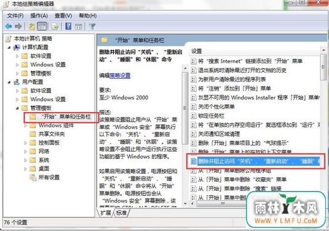Screen dimensions: 329x231
Task: Select the 锁定任务栏 setting
Action: (211, 116)
